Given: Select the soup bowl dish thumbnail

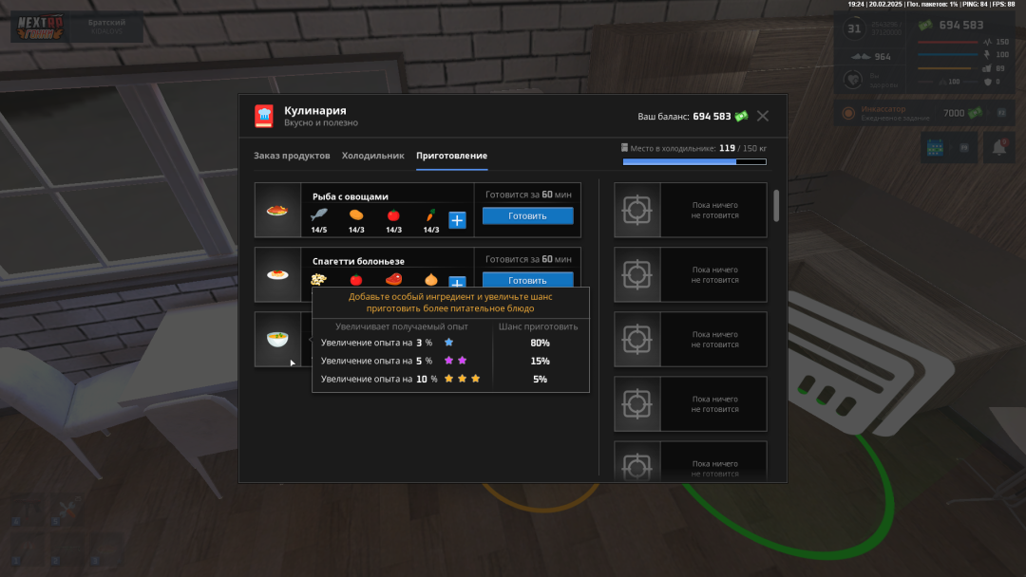Looking at the screenshot, I should point(277,339).
